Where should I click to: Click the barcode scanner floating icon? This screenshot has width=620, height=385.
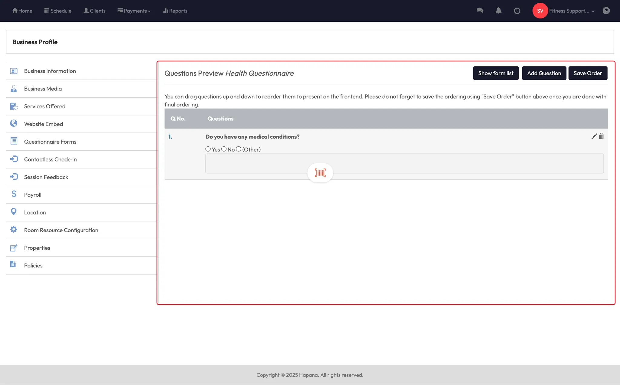[x=320, y=173]
